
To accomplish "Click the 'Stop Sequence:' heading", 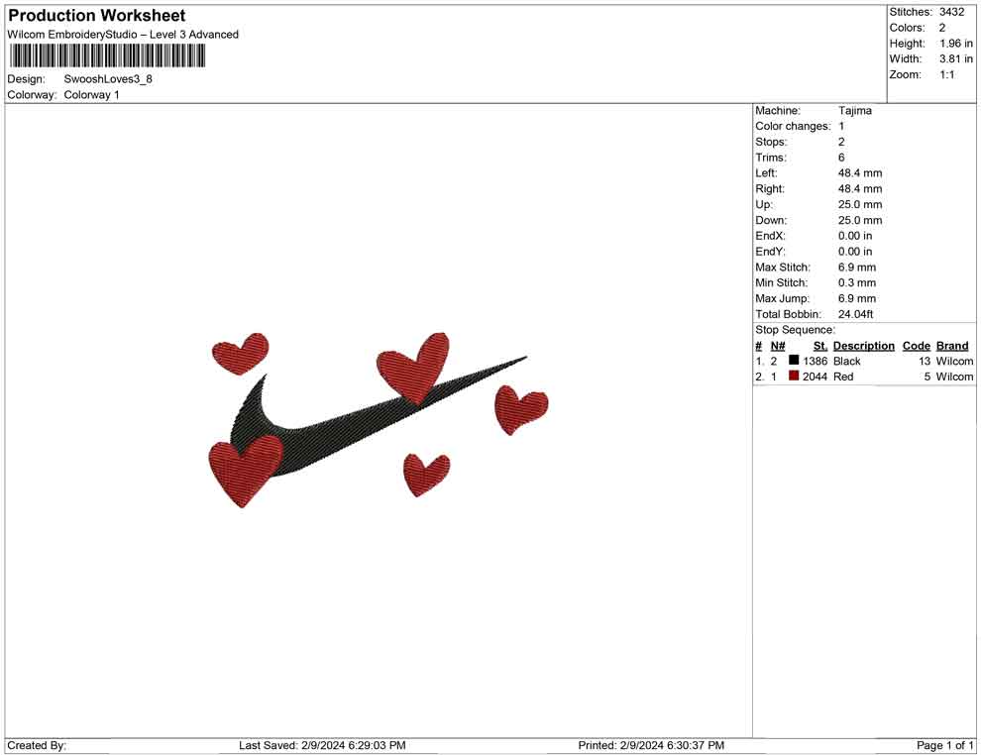I will pos(795,330).
